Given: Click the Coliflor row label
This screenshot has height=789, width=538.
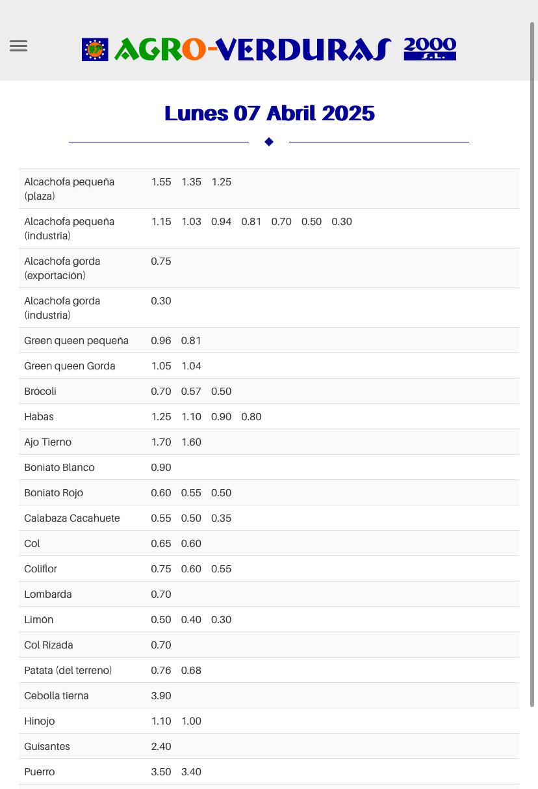Looking at the screenshot, I should tap(40, 568).
